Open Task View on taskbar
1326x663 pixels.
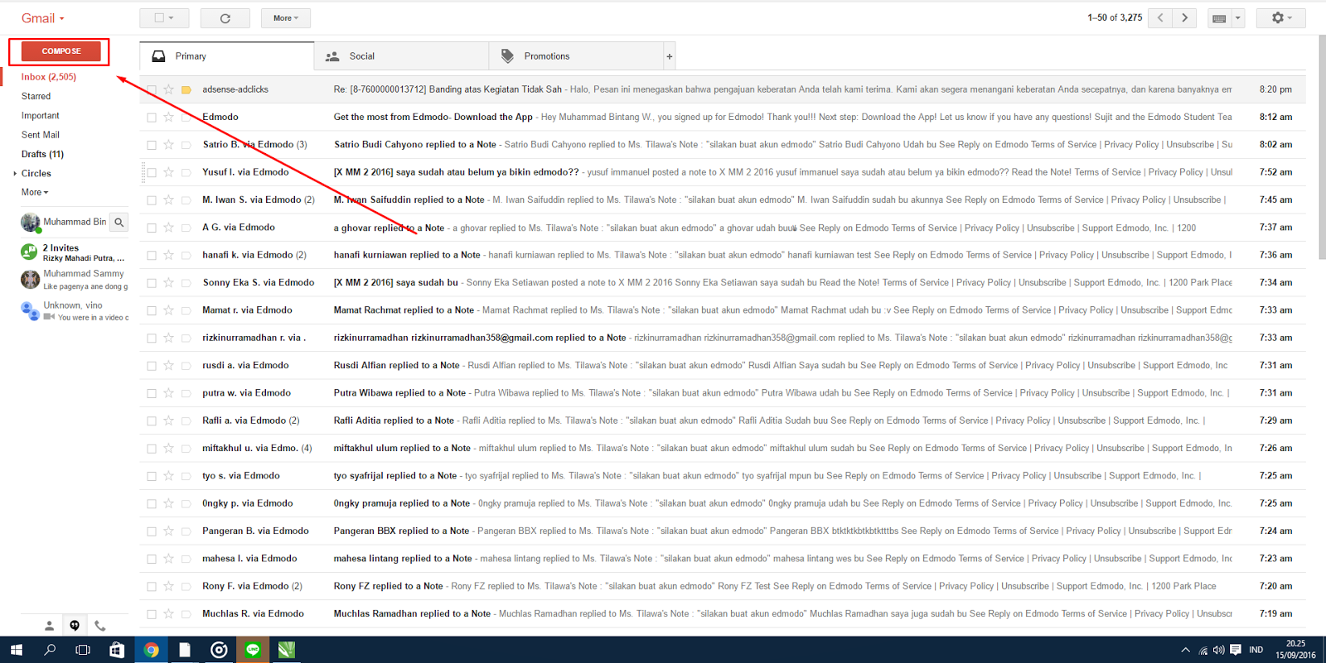point(83,650)
